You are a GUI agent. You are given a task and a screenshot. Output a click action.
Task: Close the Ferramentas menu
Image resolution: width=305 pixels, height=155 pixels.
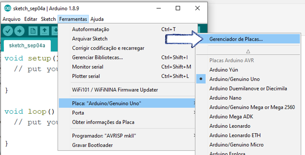tap(73, 19)
